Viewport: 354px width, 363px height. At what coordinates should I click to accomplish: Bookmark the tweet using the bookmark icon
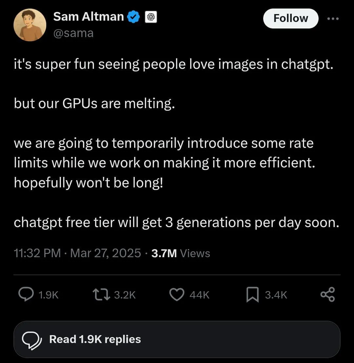(x=252, y=294)
